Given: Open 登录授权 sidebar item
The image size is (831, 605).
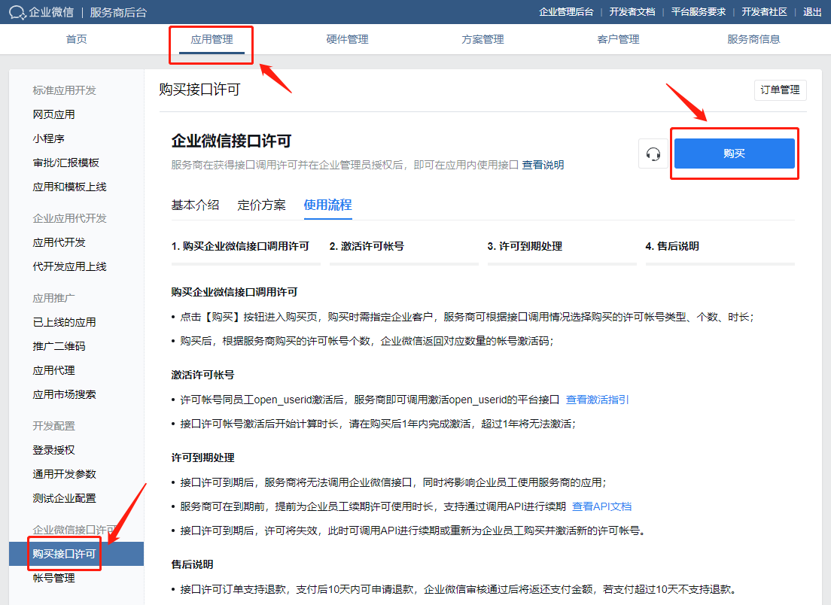Looking at the screenshot, I should (53, 450).
